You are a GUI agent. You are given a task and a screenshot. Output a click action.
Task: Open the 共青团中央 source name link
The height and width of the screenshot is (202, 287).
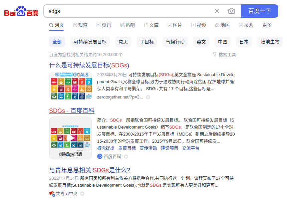[x=67, y=194]
